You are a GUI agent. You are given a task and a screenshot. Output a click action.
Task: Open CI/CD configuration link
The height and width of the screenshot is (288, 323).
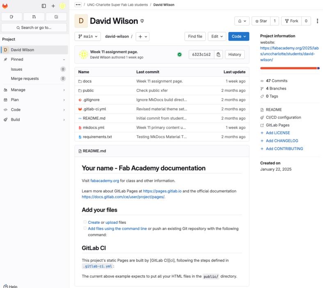coord(283,118)
